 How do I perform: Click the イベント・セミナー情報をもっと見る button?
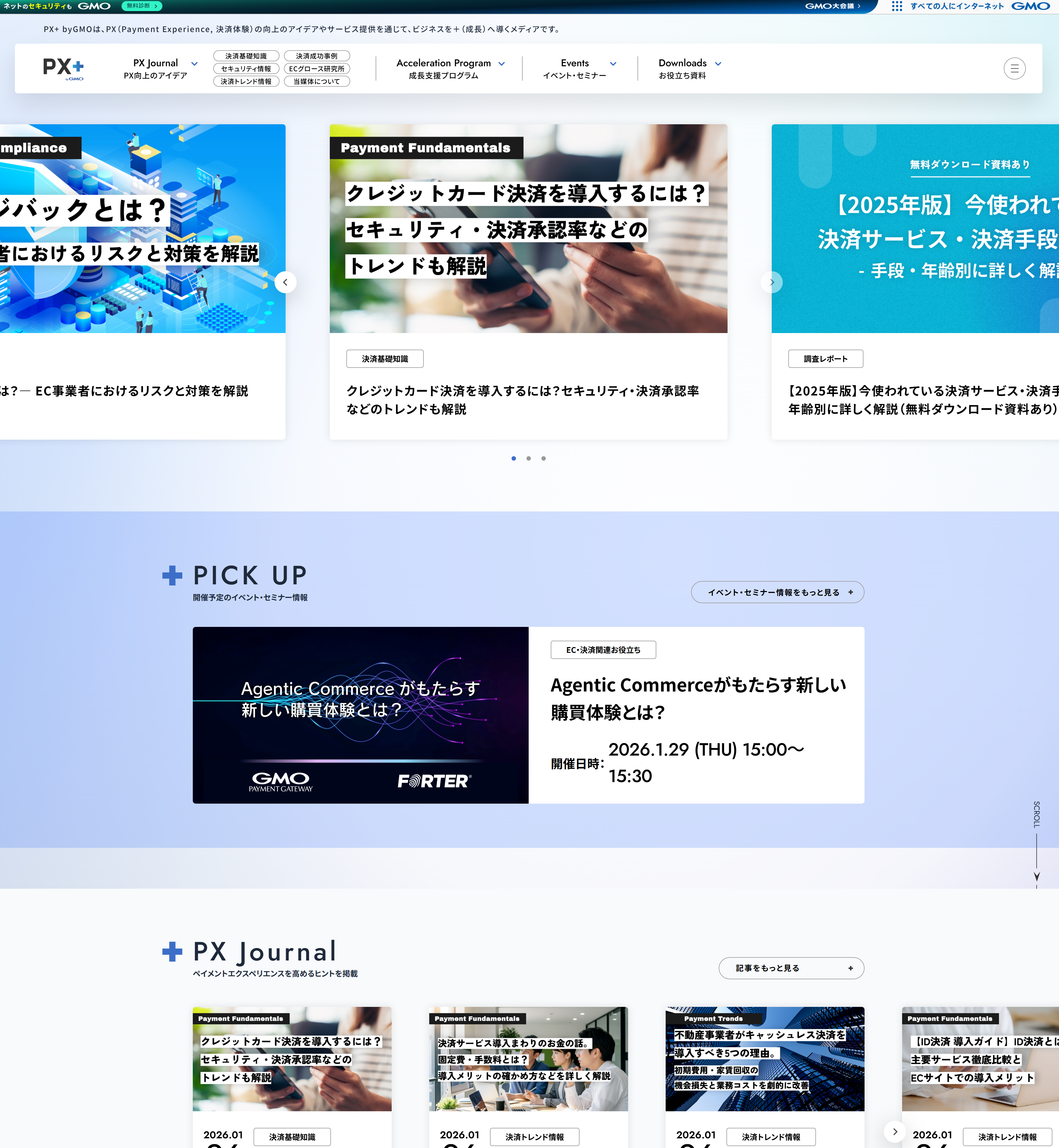point(777,592)
